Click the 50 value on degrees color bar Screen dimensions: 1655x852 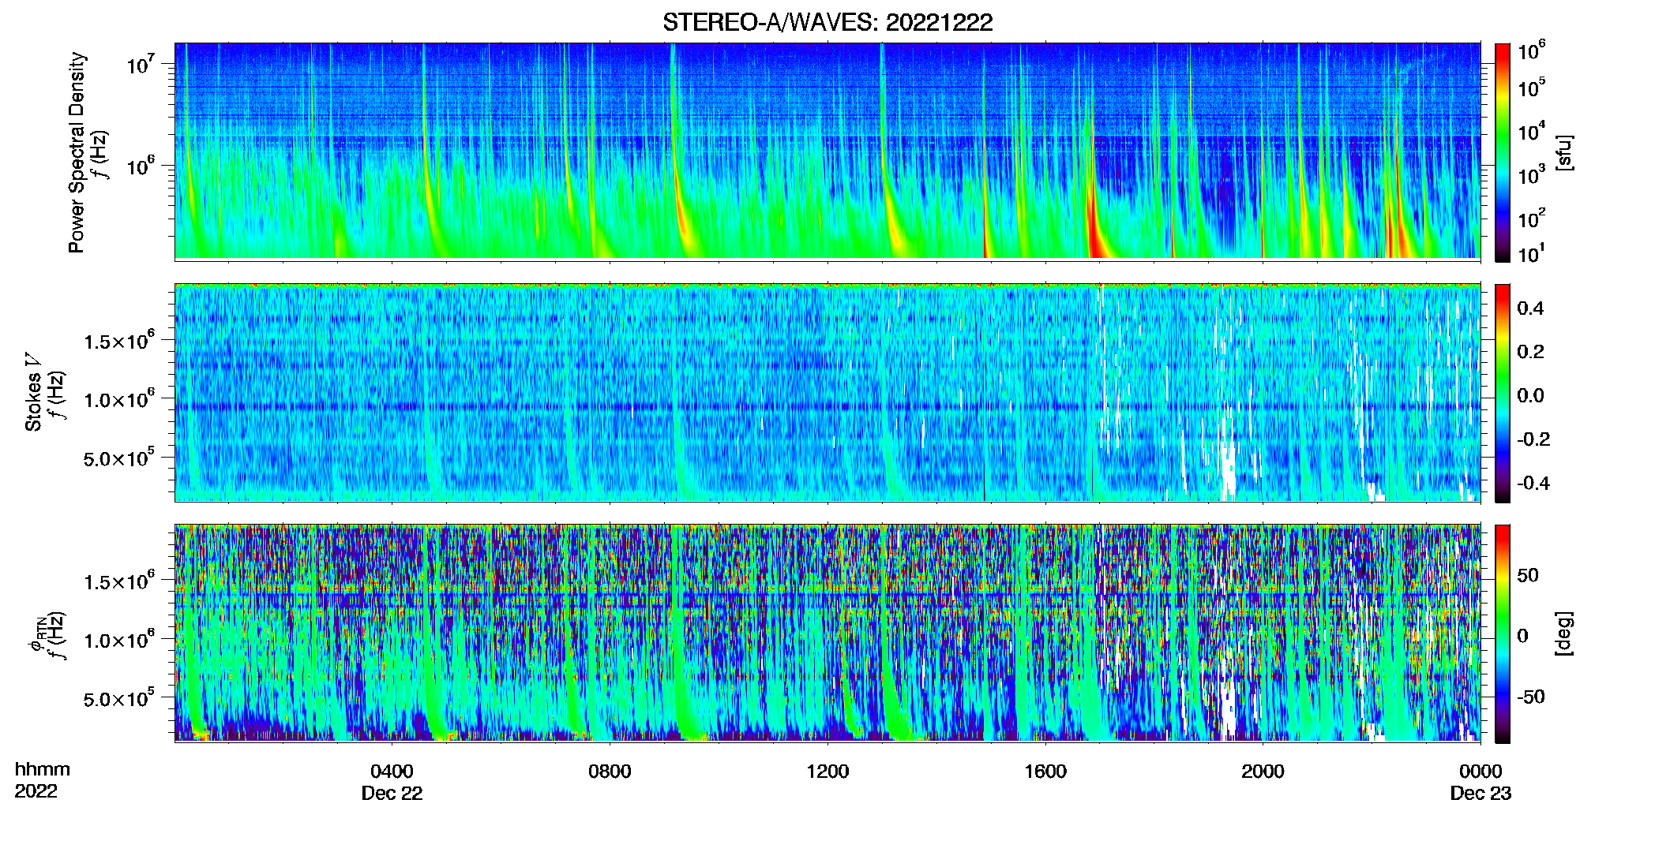click(x=1528, y=575)
